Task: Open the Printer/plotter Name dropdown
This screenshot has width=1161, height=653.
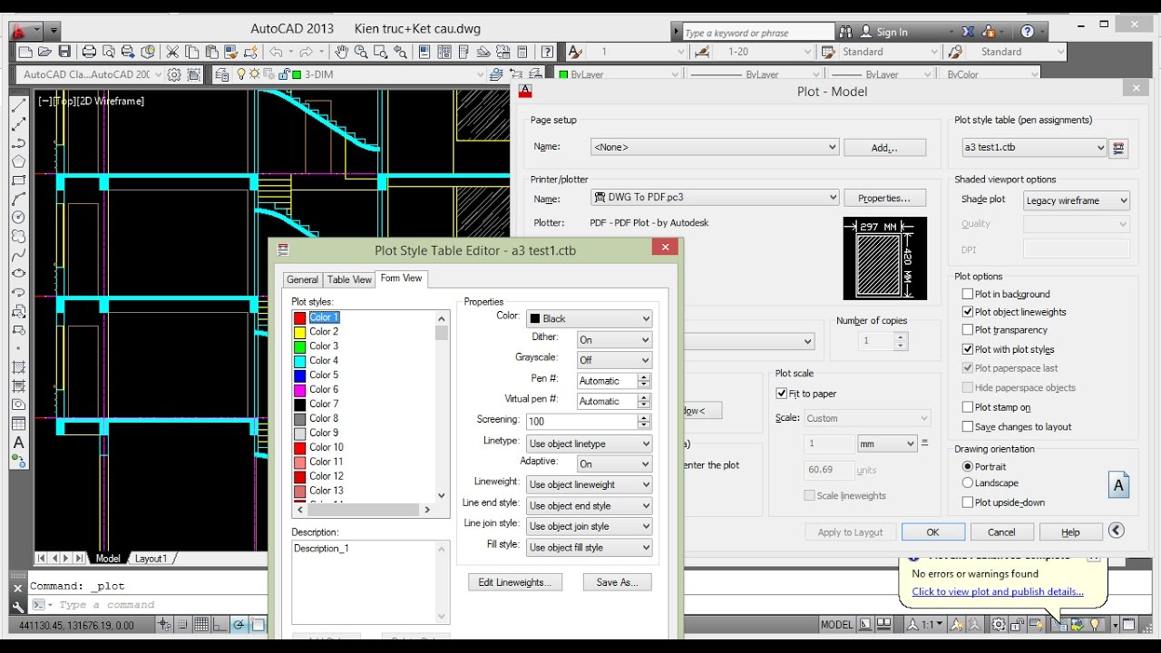Action: tap(714, 198)
